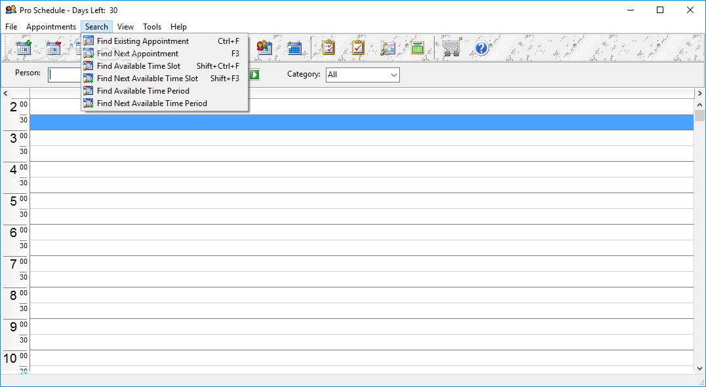
Task: Click the shopping cart purchase icon
Action: pos(452,46)
